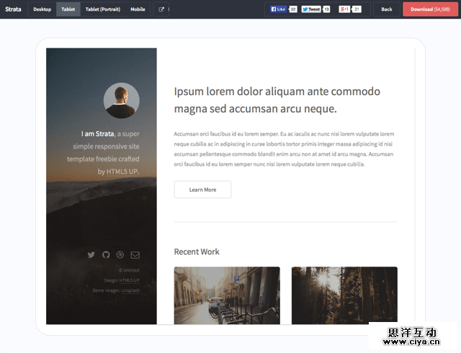The width and height of the screenshot is (461, 353).
Task: Click the Google plus count 21
Action: tap(357, 9)
